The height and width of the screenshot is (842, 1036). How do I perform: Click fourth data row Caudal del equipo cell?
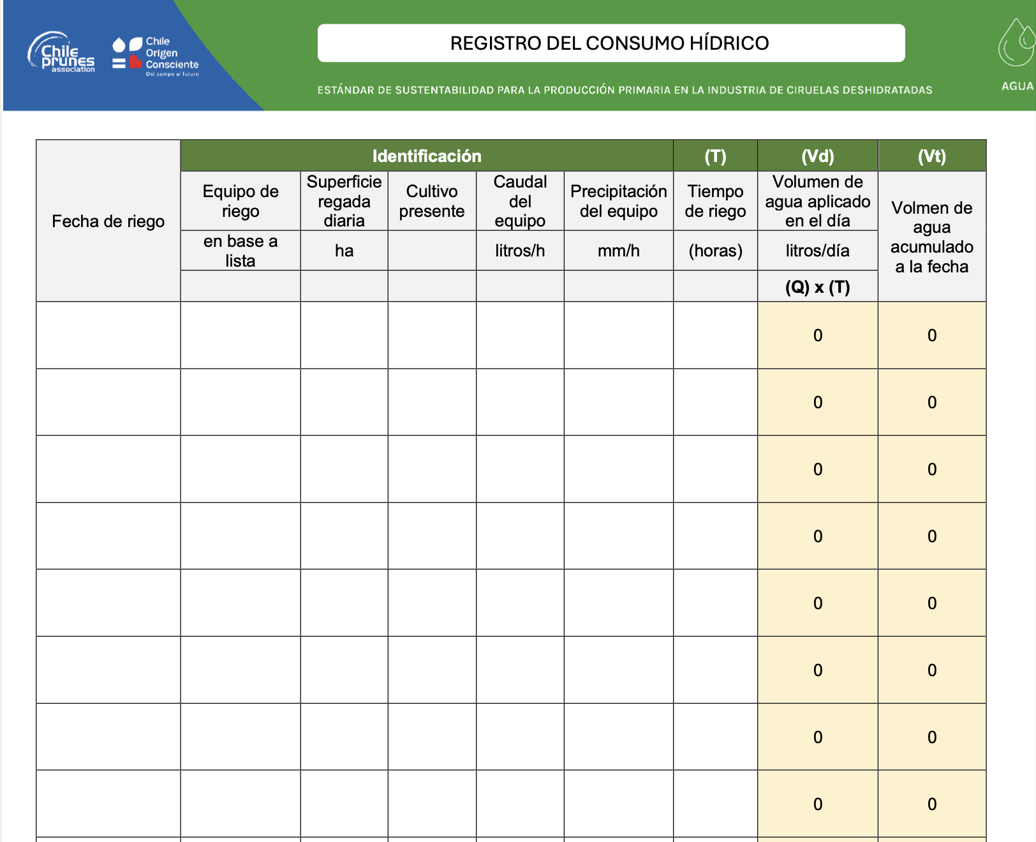click(x=520, y=536)
